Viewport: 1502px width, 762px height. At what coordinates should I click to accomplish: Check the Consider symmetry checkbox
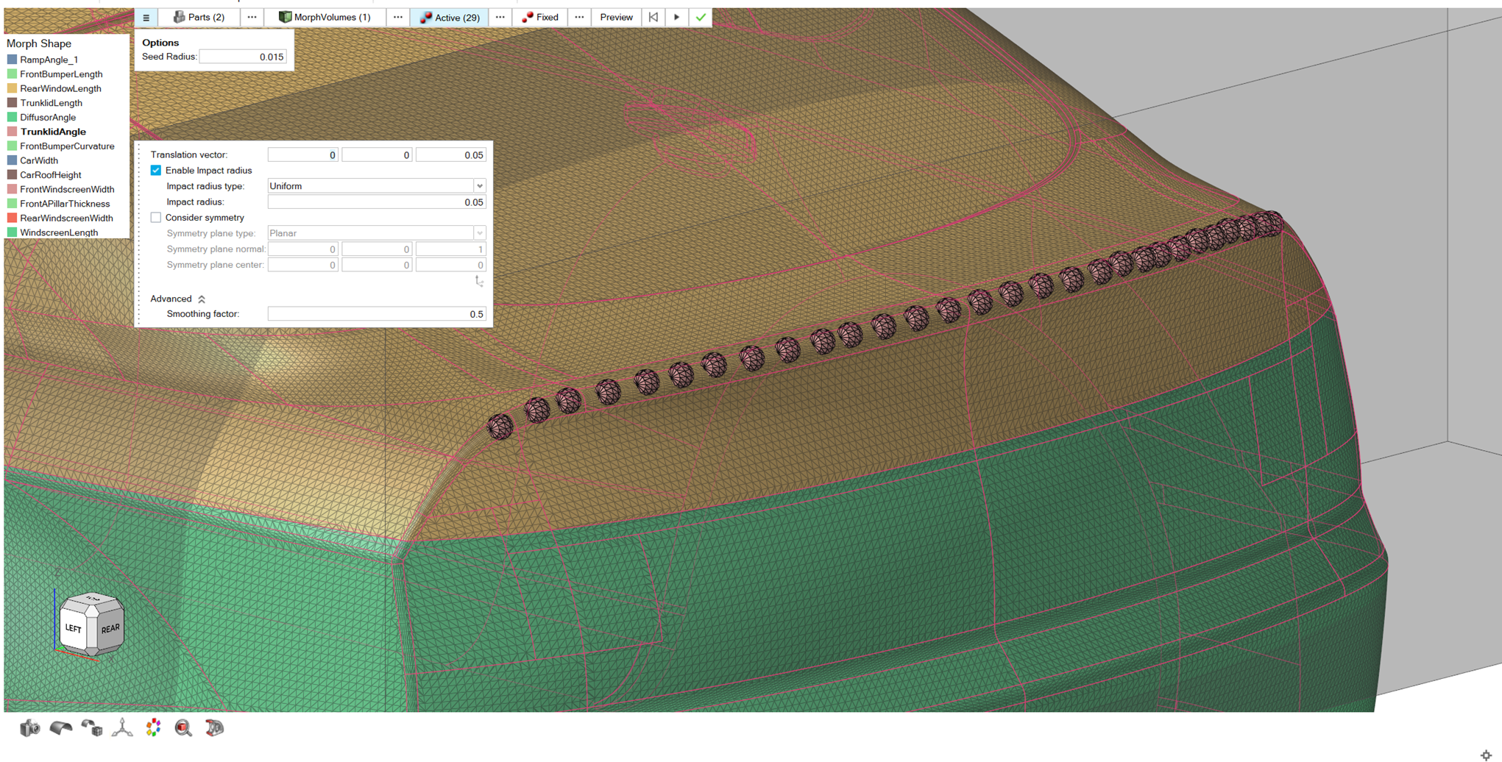156,218
